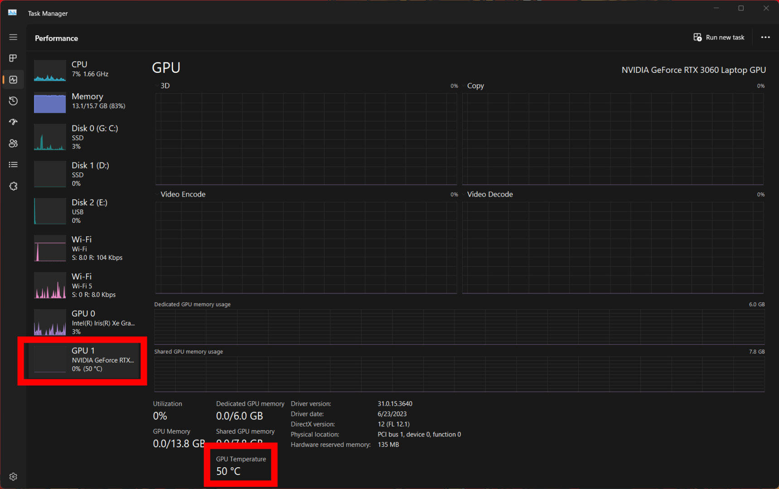The height and width of the screenshot is (489, 779).
Task: Open the more options ellipsis menu
Action: coord(765,37)
